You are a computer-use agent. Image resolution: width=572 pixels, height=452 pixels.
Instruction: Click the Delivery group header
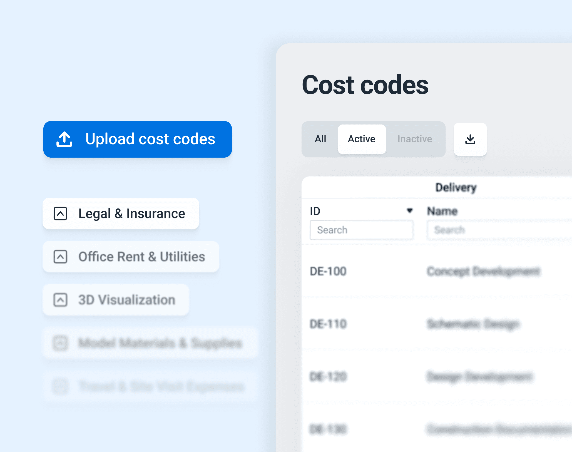pos(456,187)
